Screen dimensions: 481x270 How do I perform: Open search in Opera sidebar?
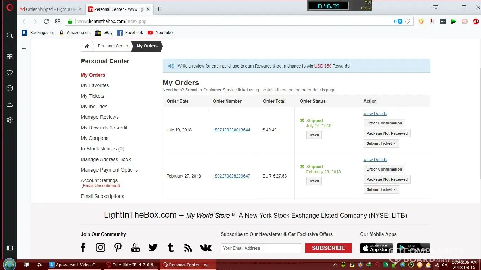pyautogui.click(x=10, y=36)
